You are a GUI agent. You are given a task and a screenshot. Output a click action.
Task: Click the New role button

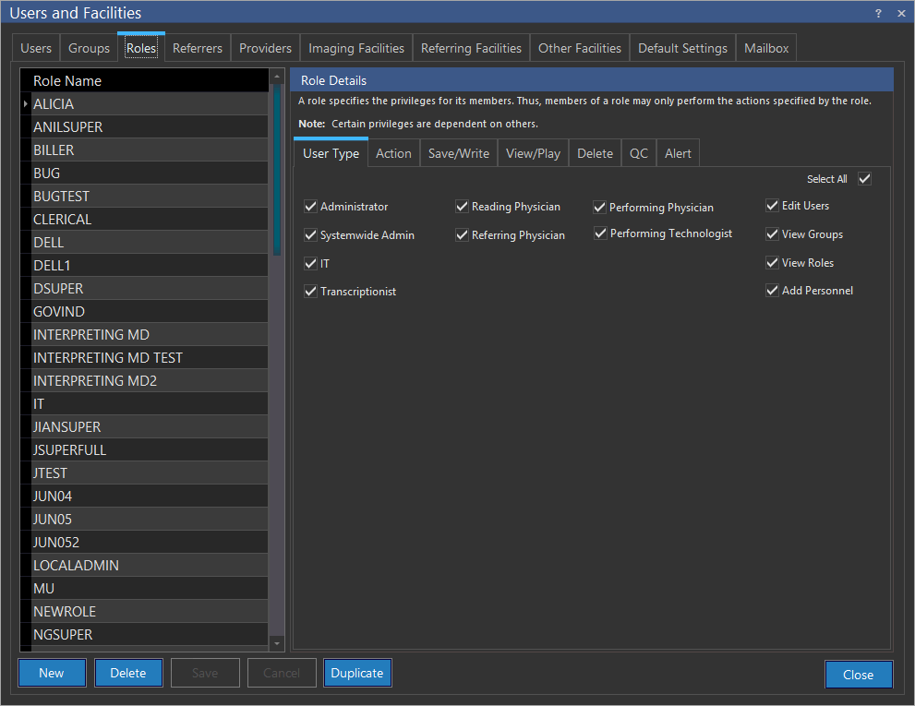click(x=52, y=673)
